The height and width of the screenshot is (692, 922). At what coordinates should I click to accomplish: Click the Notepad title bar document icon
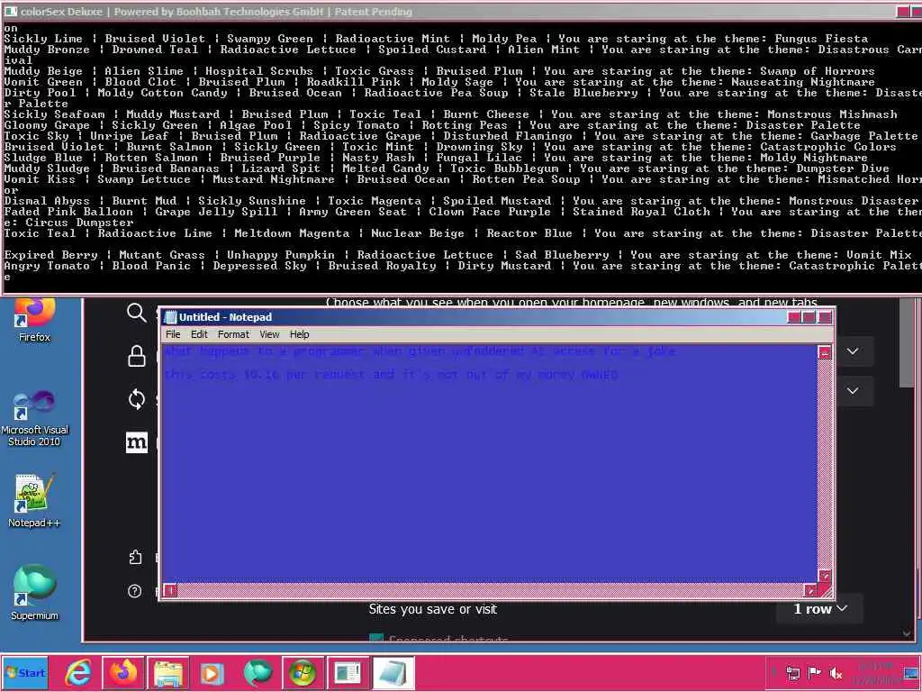170,317
